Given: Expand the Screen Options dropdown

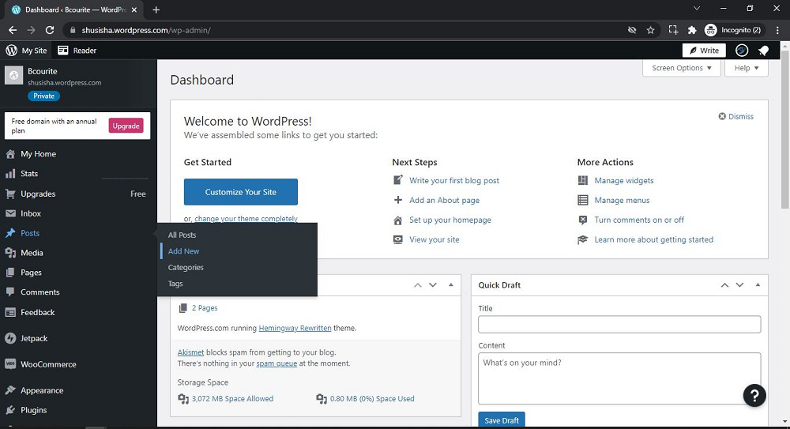Looking at the screenshot, I should (x=681, y=68).
